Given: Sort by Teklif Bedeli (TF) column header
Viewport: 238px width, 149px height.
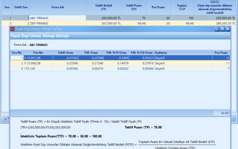Looking at the screenshot, I should pos(105,7).
